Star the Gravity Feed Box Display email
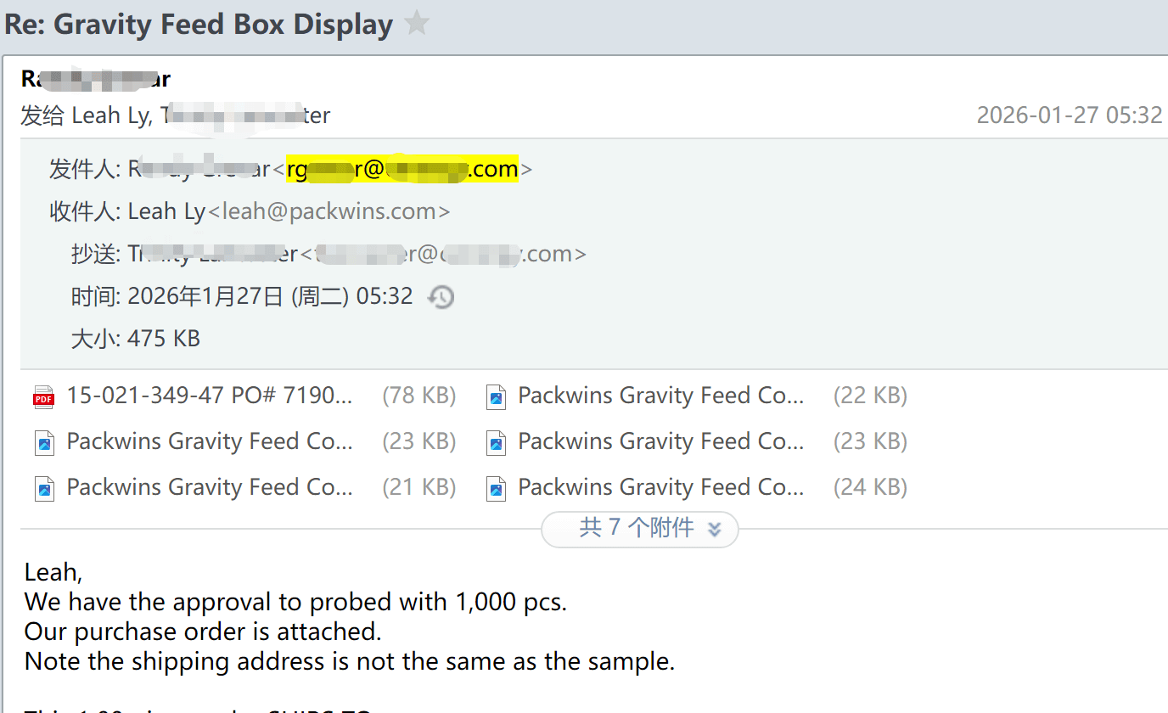 (417, 24)
